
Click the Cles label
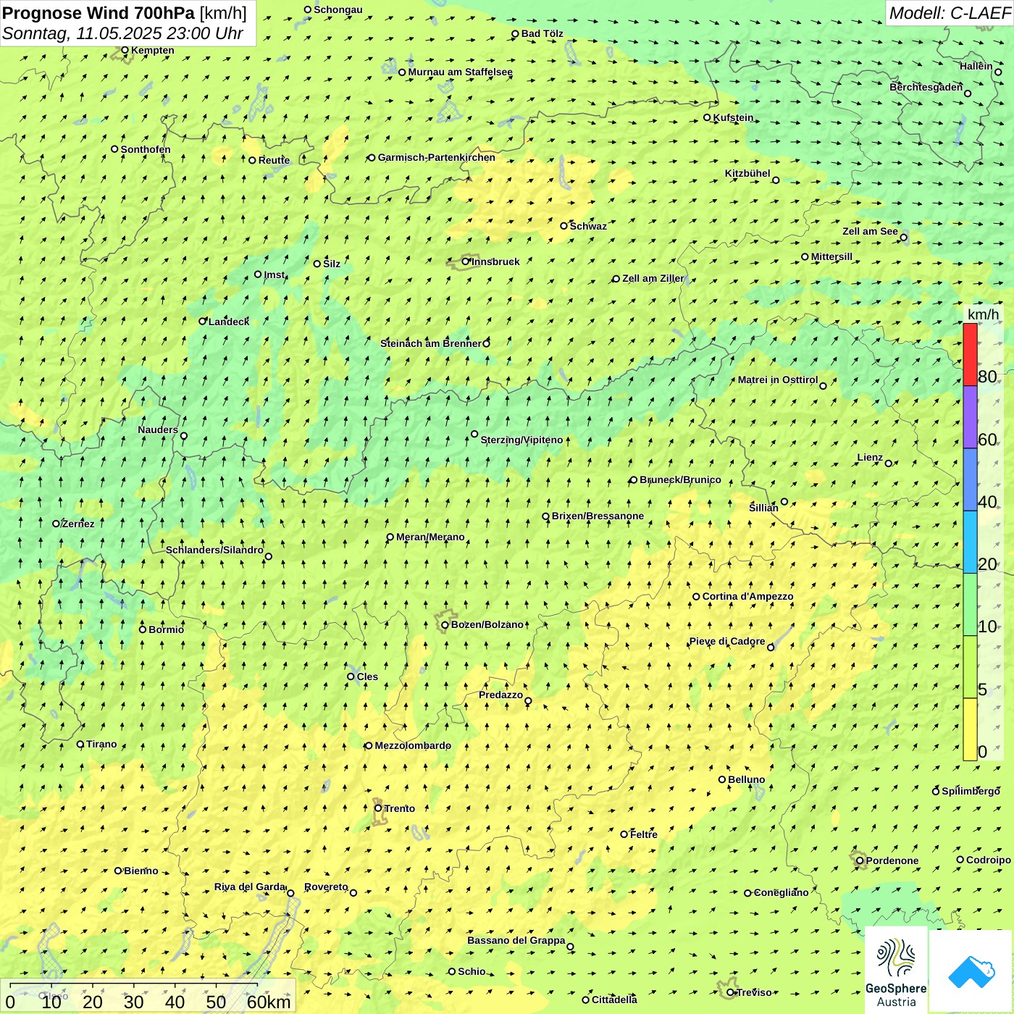(x=367, y=676)
